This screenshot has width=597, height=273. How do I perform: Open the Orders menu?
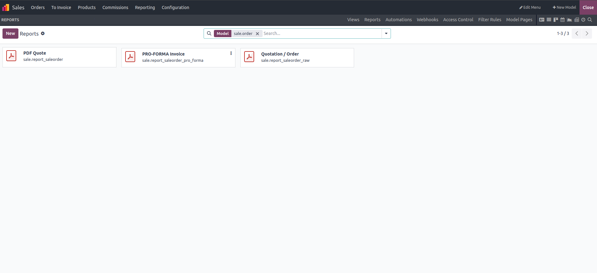[38, 7]
